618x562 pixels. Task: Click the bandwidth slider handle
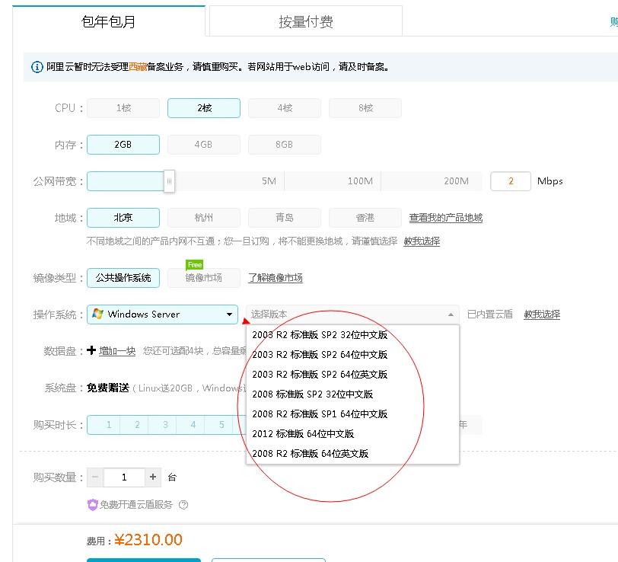coord(169,181)
